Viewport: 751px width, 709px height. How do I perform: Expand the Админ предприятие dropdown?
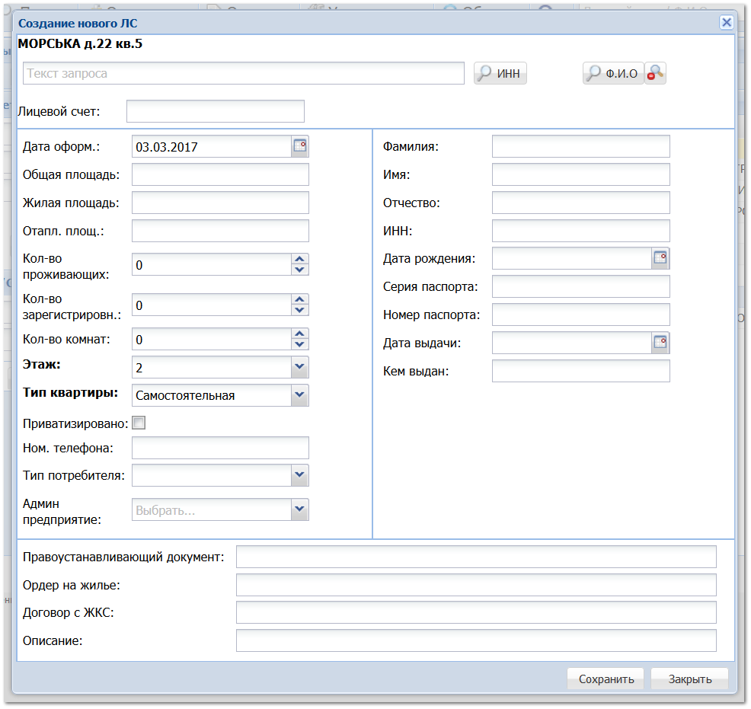pyautogui.click(x=300, y=509)
